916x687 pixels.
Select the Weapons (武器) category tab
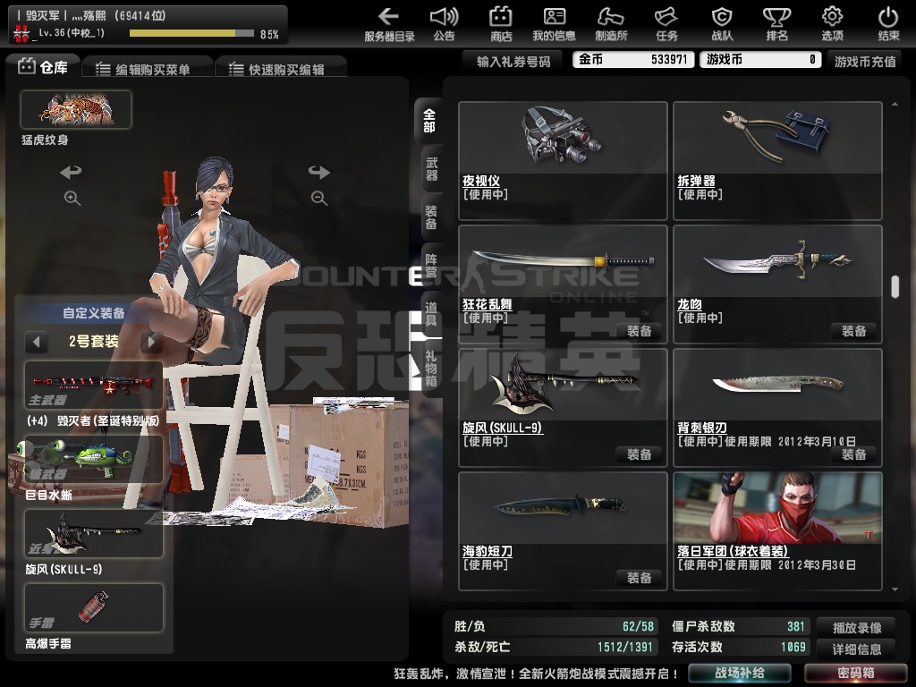pos(430,169)
